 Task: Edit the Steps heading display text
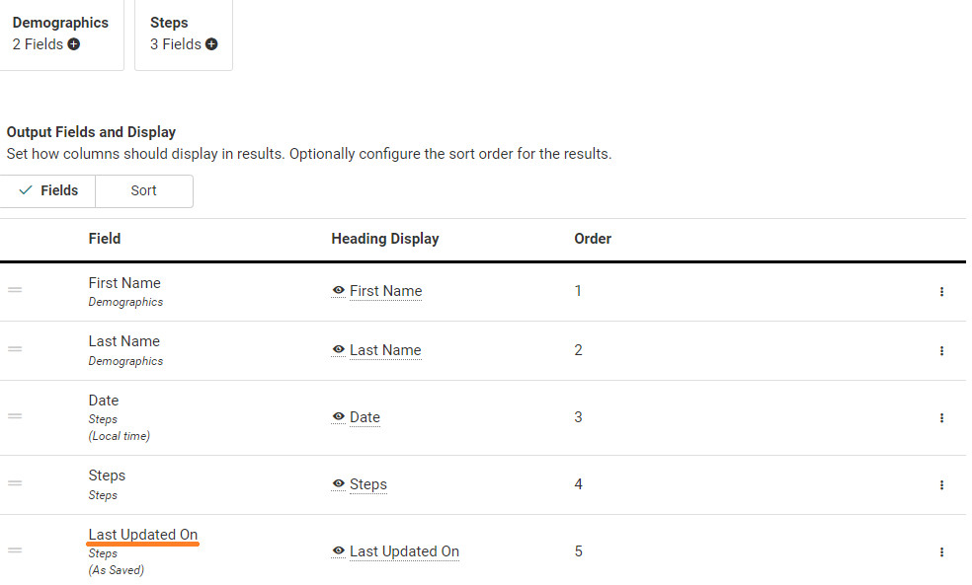[x=367, y=484]
